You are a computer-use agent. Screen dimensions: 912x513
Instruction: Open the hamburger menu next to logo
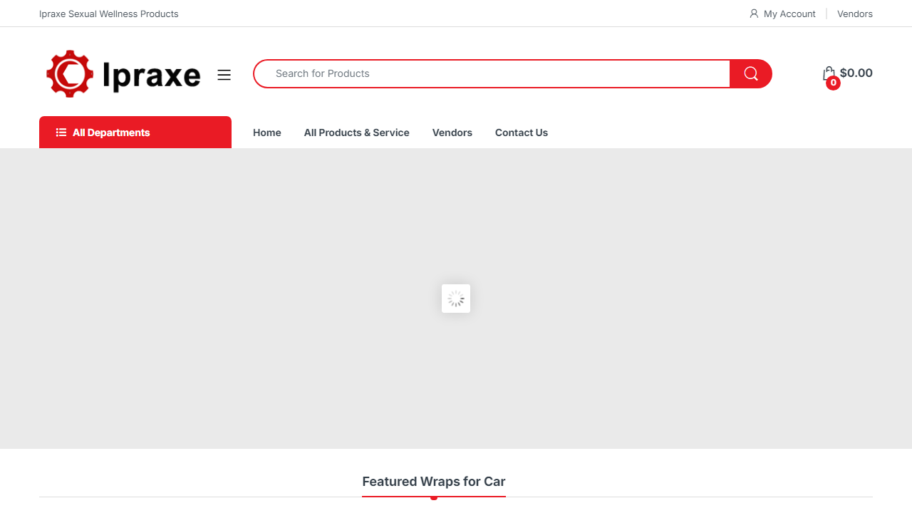tap(224, 75)
